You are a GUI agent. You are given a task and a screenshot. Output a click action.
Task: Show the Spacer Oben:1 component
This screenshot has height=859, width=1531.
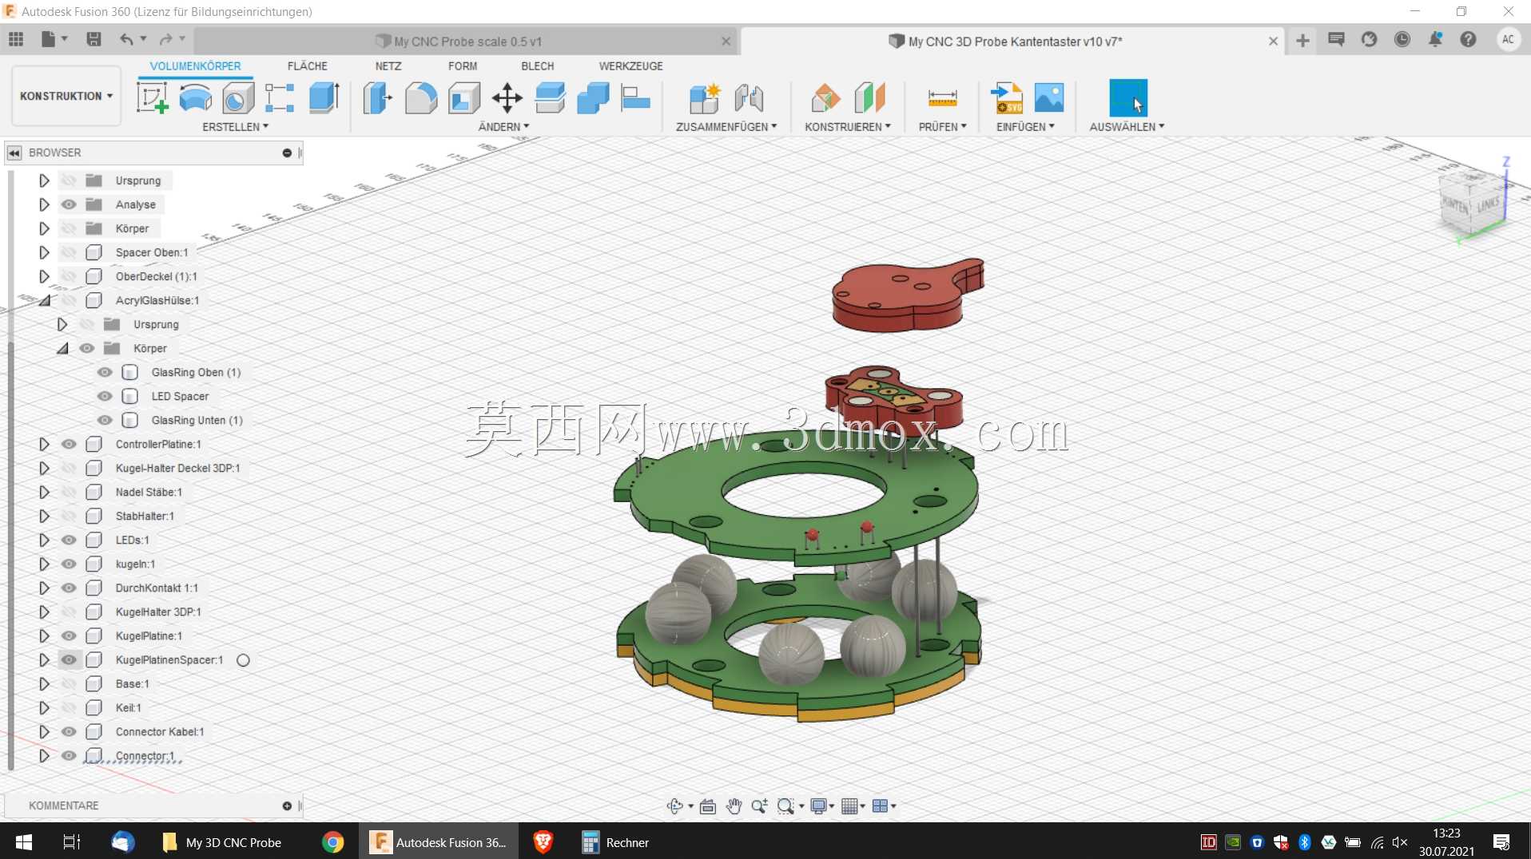(x=70, y=252)
